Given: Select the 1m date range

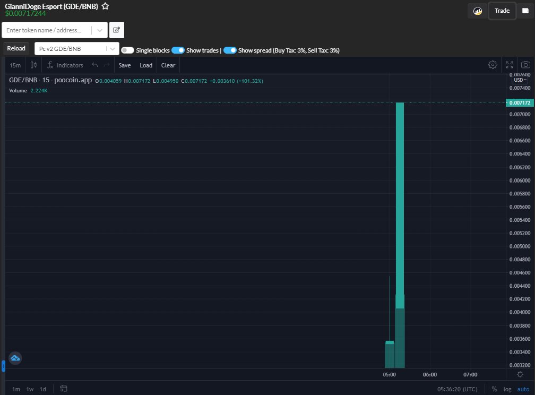Looking at the screenshot, I should (x=16, y=389).
